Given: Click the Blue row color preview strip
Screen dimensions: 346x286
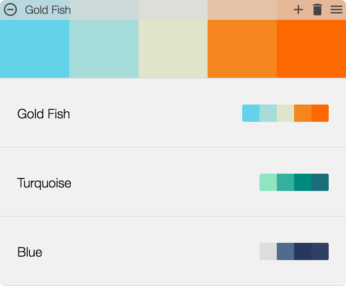Looking at the screenshot, I should (294, 251).
